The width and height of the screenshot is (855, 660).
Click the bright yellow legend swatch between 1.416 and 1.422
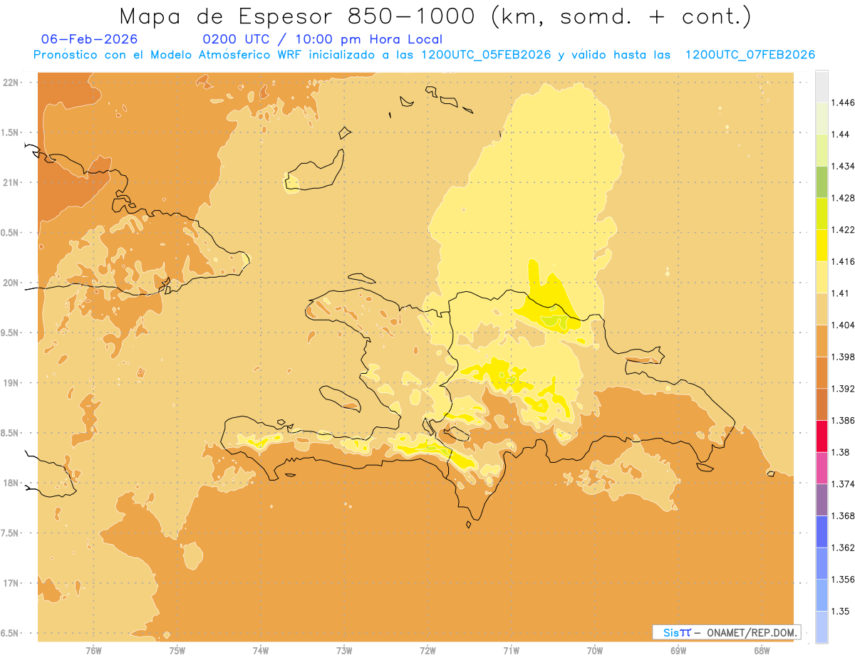pos(822,245)
